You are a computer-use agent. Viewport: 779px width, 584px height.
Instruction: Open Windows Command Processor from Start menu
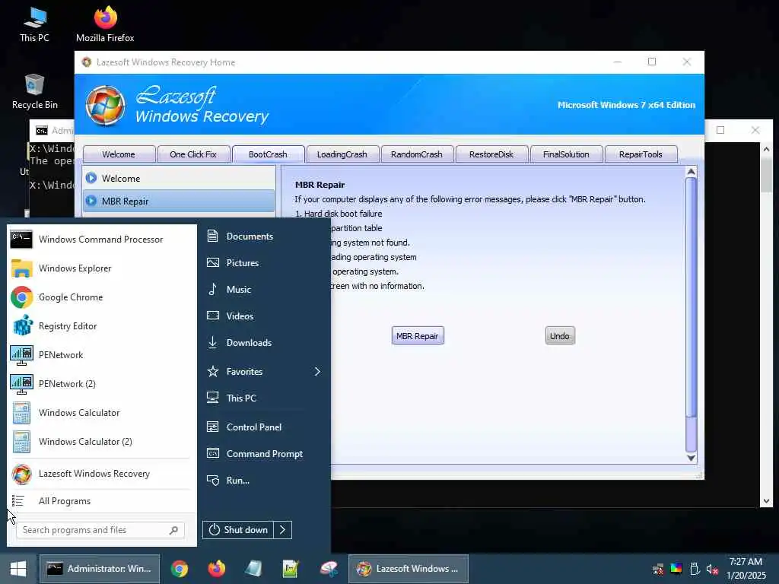pos(101,240)
